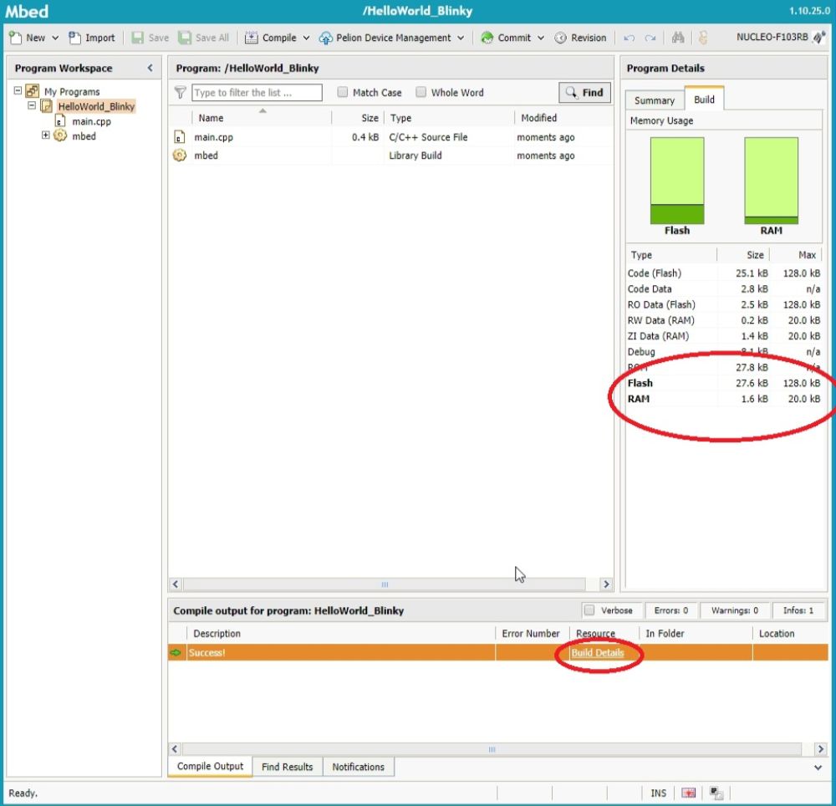Open the New dropdown arrow
Image resolution: width=836 pixels, height=806 pixels.
click(x=55, y=38)
